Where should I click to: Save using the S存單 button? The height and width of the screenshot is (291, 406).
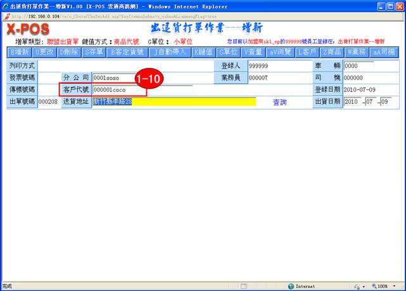pyautogui.click(x=94, y=52)
